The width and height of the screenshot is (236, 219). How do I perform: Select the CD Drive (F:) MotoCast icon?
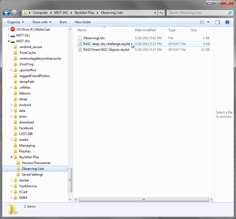(x=12, y=30)
